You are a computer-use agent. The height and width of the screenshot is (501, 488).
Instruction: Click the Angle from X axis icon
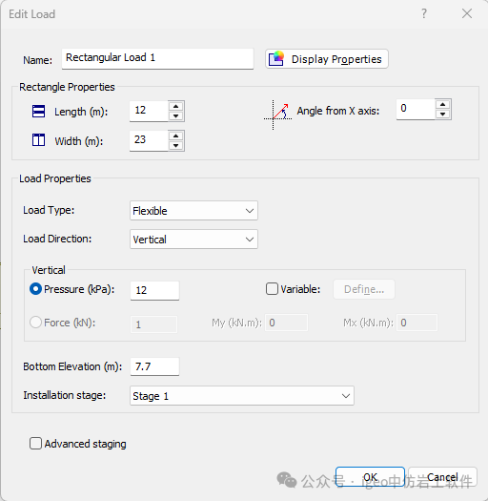277,115
